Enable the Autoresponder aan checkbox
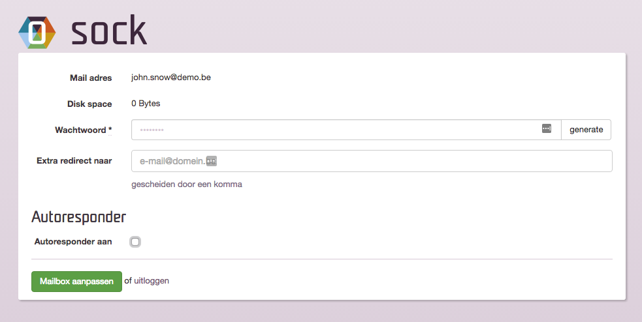 pyautogui.click(x=135, y=242)
